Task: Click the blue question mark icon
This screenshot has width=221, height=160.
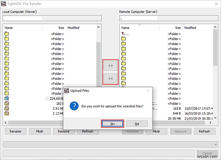Action: (74, 106)
